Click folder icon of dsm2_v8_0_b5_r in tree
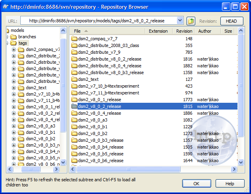Screen dimensions: 251x194 21,158
